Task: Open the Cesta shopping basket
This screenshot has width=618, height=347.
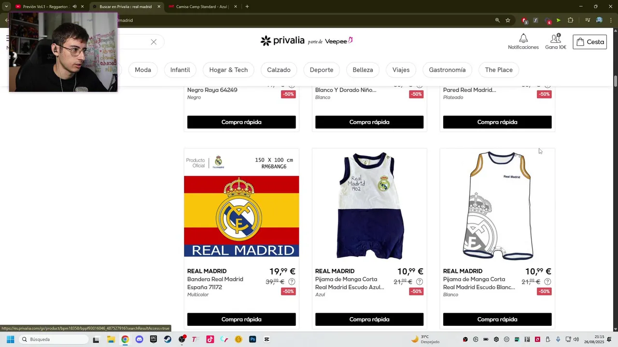Action: tap(590, 42)
